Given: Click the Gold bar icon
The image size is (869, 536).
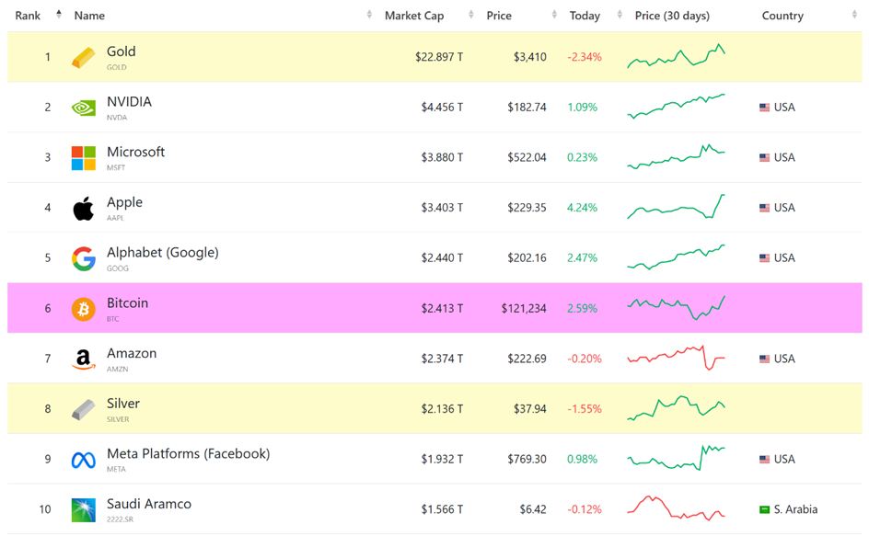Looking at the screenshot, I should [x=83, y=58].
